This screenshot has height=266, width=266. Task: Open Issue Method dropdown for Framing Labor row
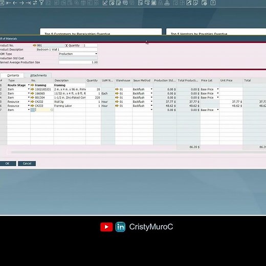coord(151,105)
